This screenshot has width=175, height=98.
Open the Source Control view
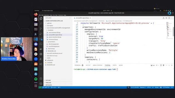[41, 29]
